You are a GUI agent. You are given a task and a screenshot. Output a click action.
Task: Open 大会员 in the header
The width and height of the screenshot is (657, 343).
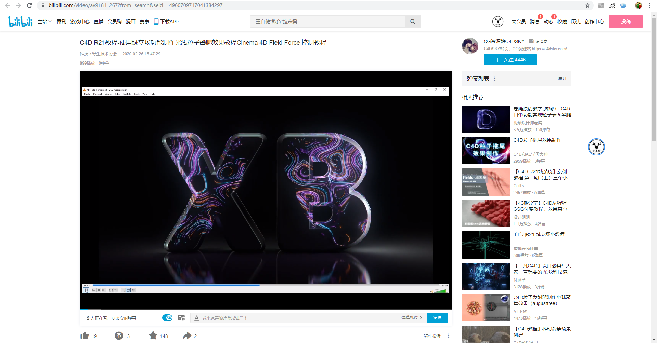[x=518, y=22]
